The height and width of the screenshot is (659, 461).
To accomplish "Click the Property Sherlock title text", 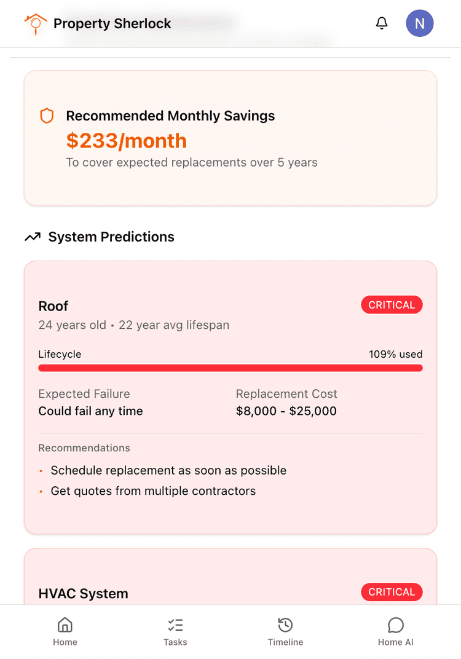I will pyautogui.click(x=112, y=24).
